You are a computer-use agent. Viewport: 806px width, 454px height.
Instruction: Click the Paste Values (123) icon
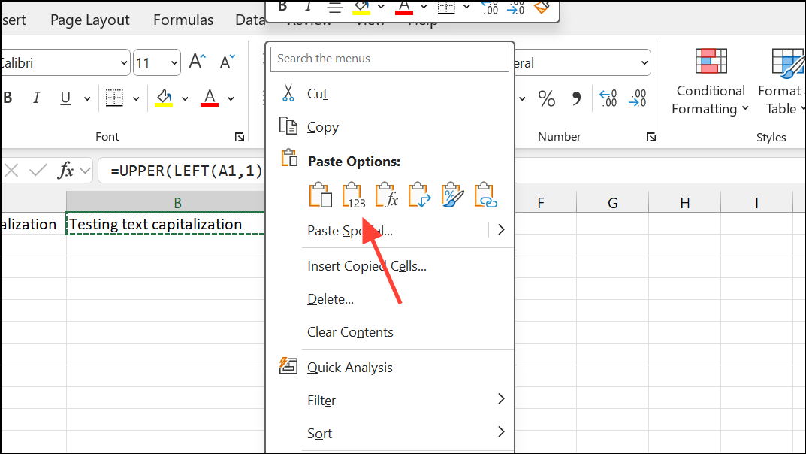[353, 195]
